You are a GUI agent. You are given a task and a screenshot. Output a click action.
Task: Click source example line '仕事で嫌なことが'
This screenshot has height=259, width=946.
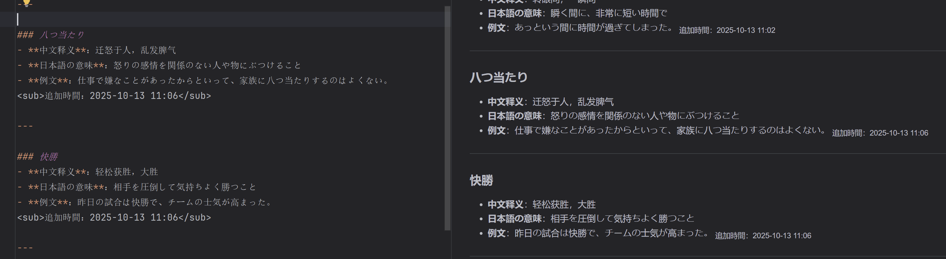click(204, 80)
